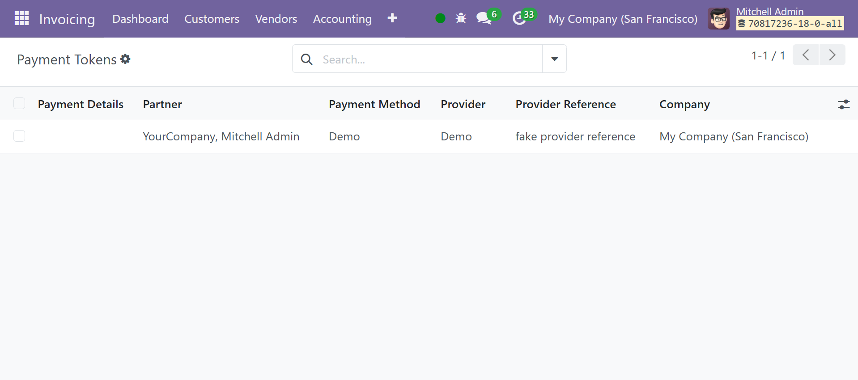This screenshot has height=380, width=858.
Task: Focus the Search input field
Action: click(429, 59)
